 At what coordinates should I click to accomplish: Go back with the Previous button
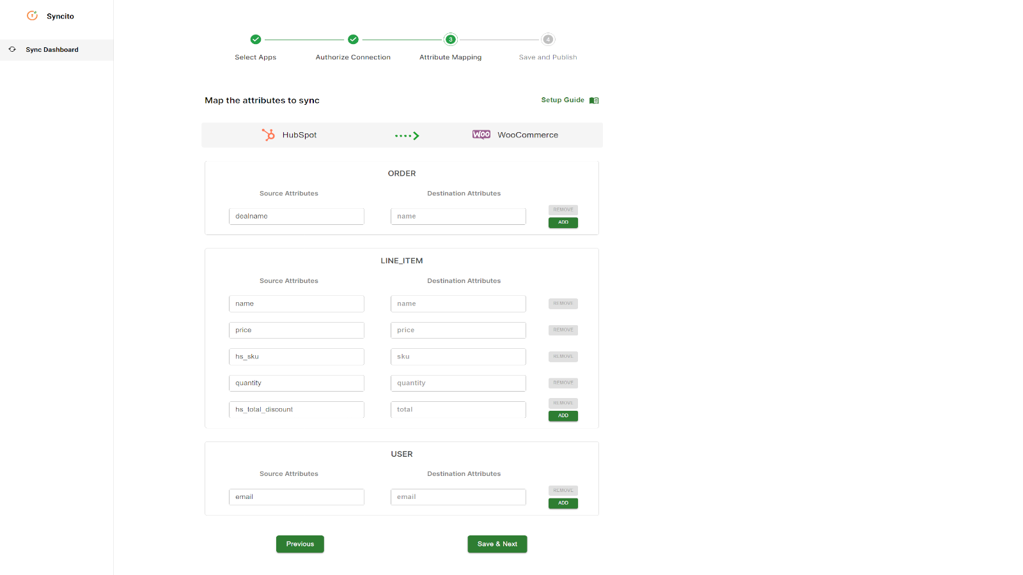300,544
